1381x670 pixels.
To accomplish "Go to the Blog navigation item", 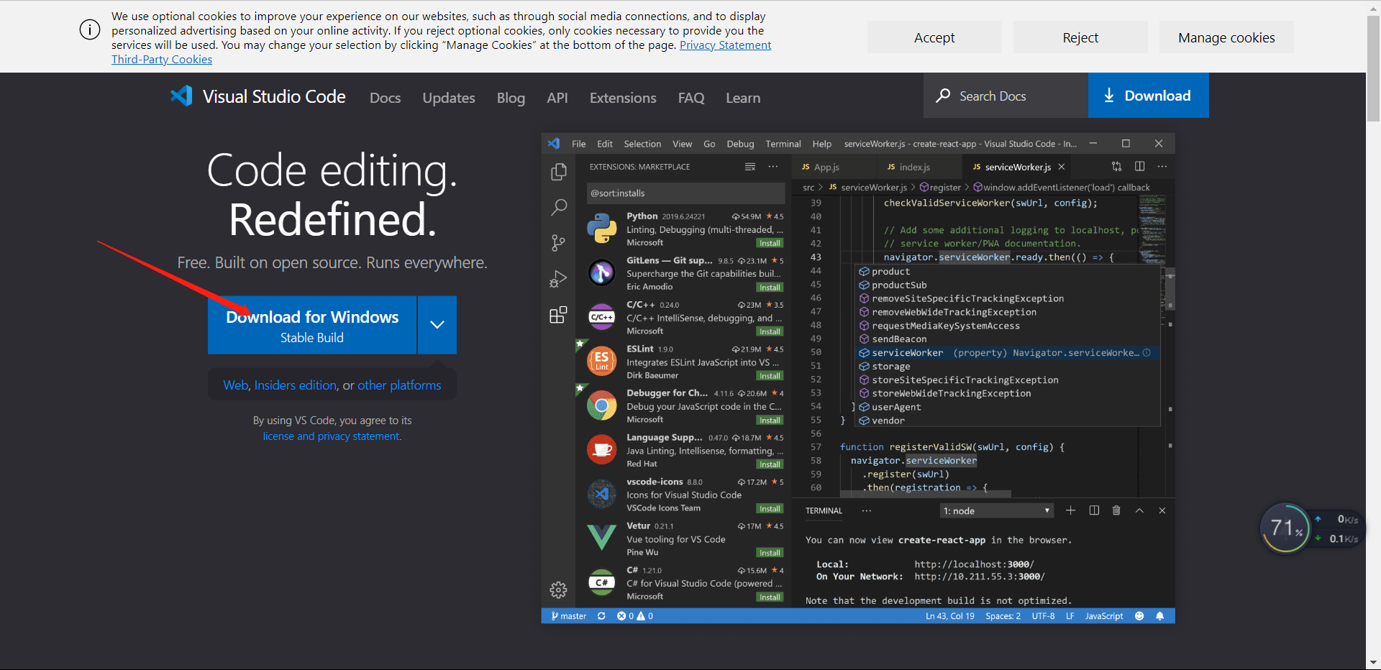I will (x=511, y=98).
